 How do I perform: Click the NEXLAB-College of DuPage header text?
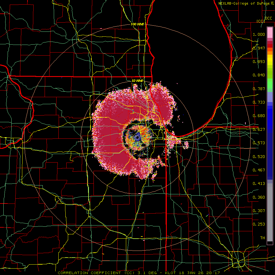pyautogui.click(x=244, y=3)
